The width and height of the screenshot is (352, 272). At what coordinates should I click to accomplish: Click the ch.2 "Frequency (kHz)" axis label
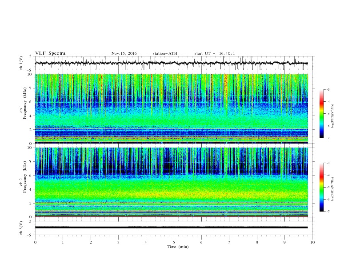[25, 177]
